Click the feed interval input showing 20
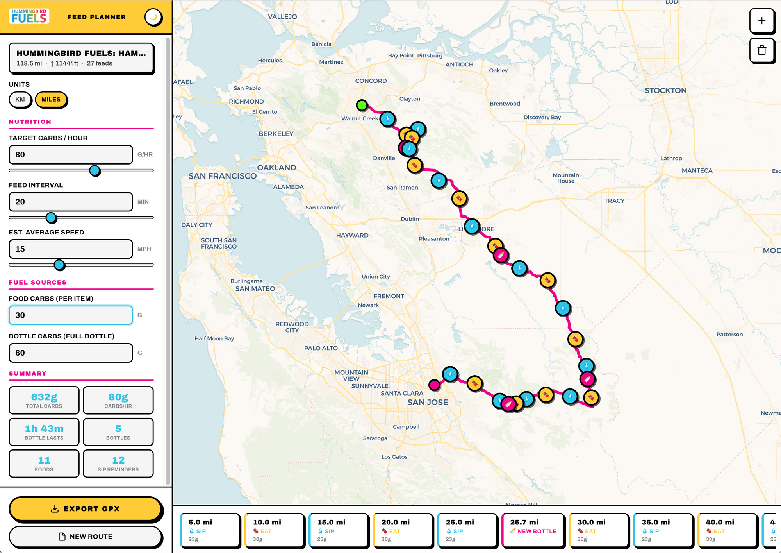This screenshot has height=553, width=781. [x=71, y=202]
